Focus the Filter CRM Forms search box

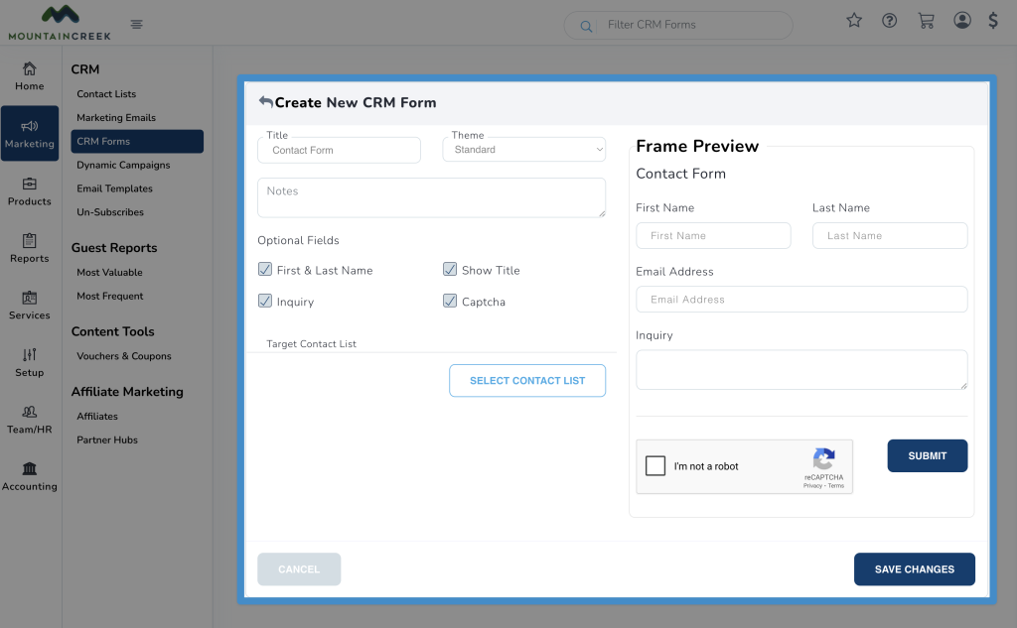point(690,25)
